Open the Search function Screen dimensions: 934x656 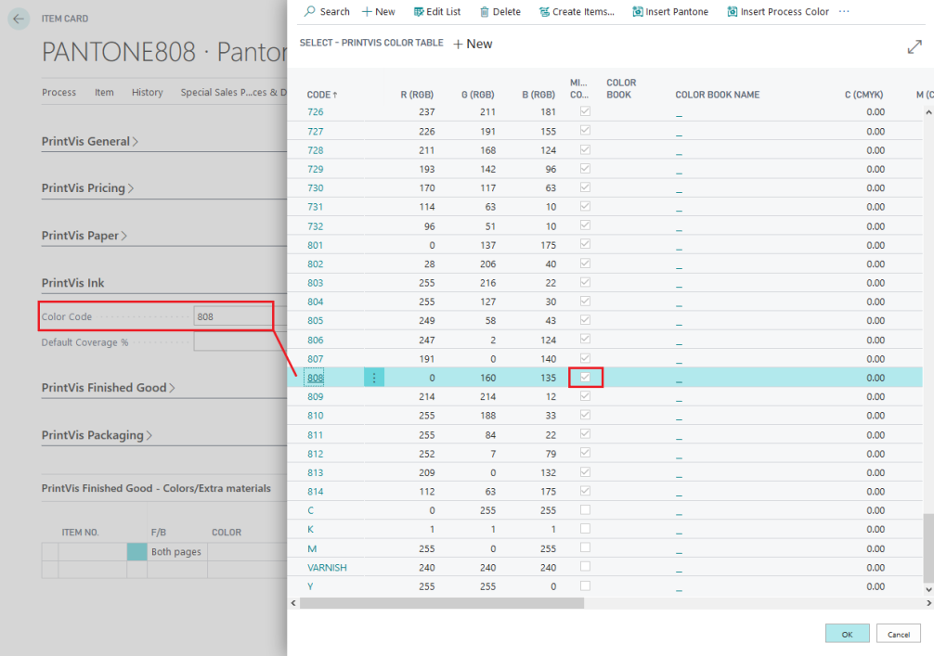pyautogui.click(x=327, y=11)
